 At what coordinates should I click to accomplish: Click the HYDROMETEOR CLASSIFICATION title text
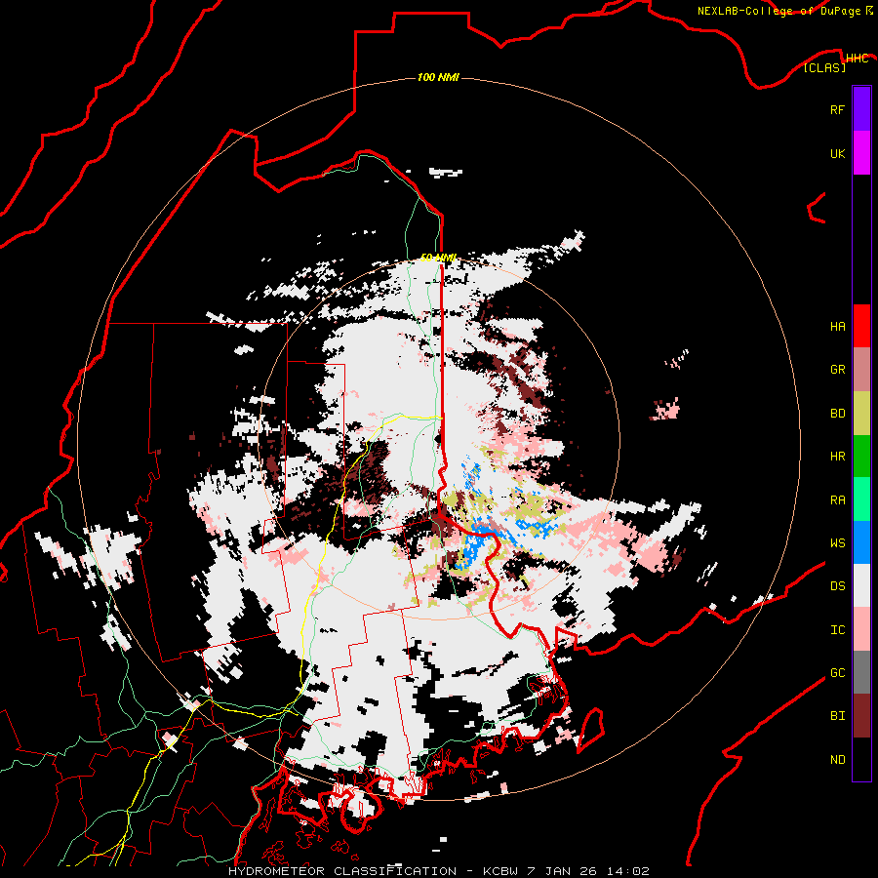pyautogui.click(x=342, y=871)
